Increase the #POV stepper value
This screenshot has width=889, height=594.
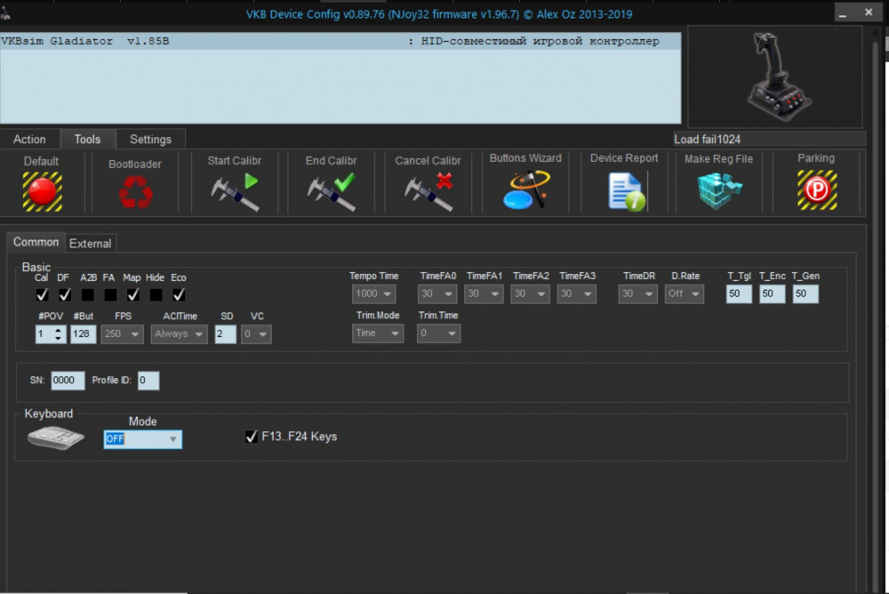(x=58, y=330)
